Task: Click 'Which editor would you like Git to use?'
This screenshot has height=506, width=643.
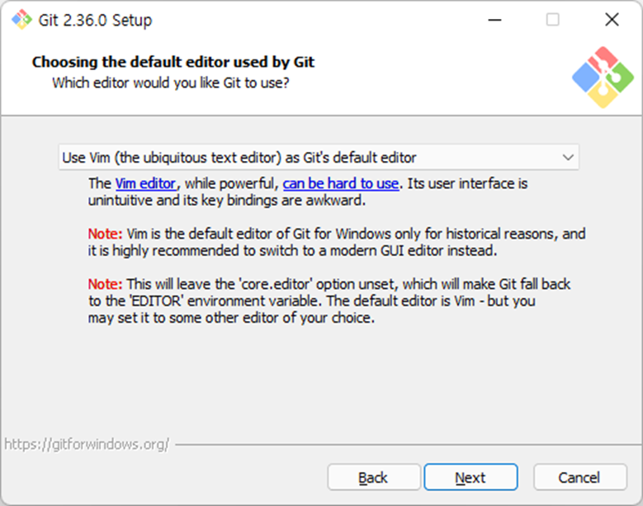Action: coord(171,83)
